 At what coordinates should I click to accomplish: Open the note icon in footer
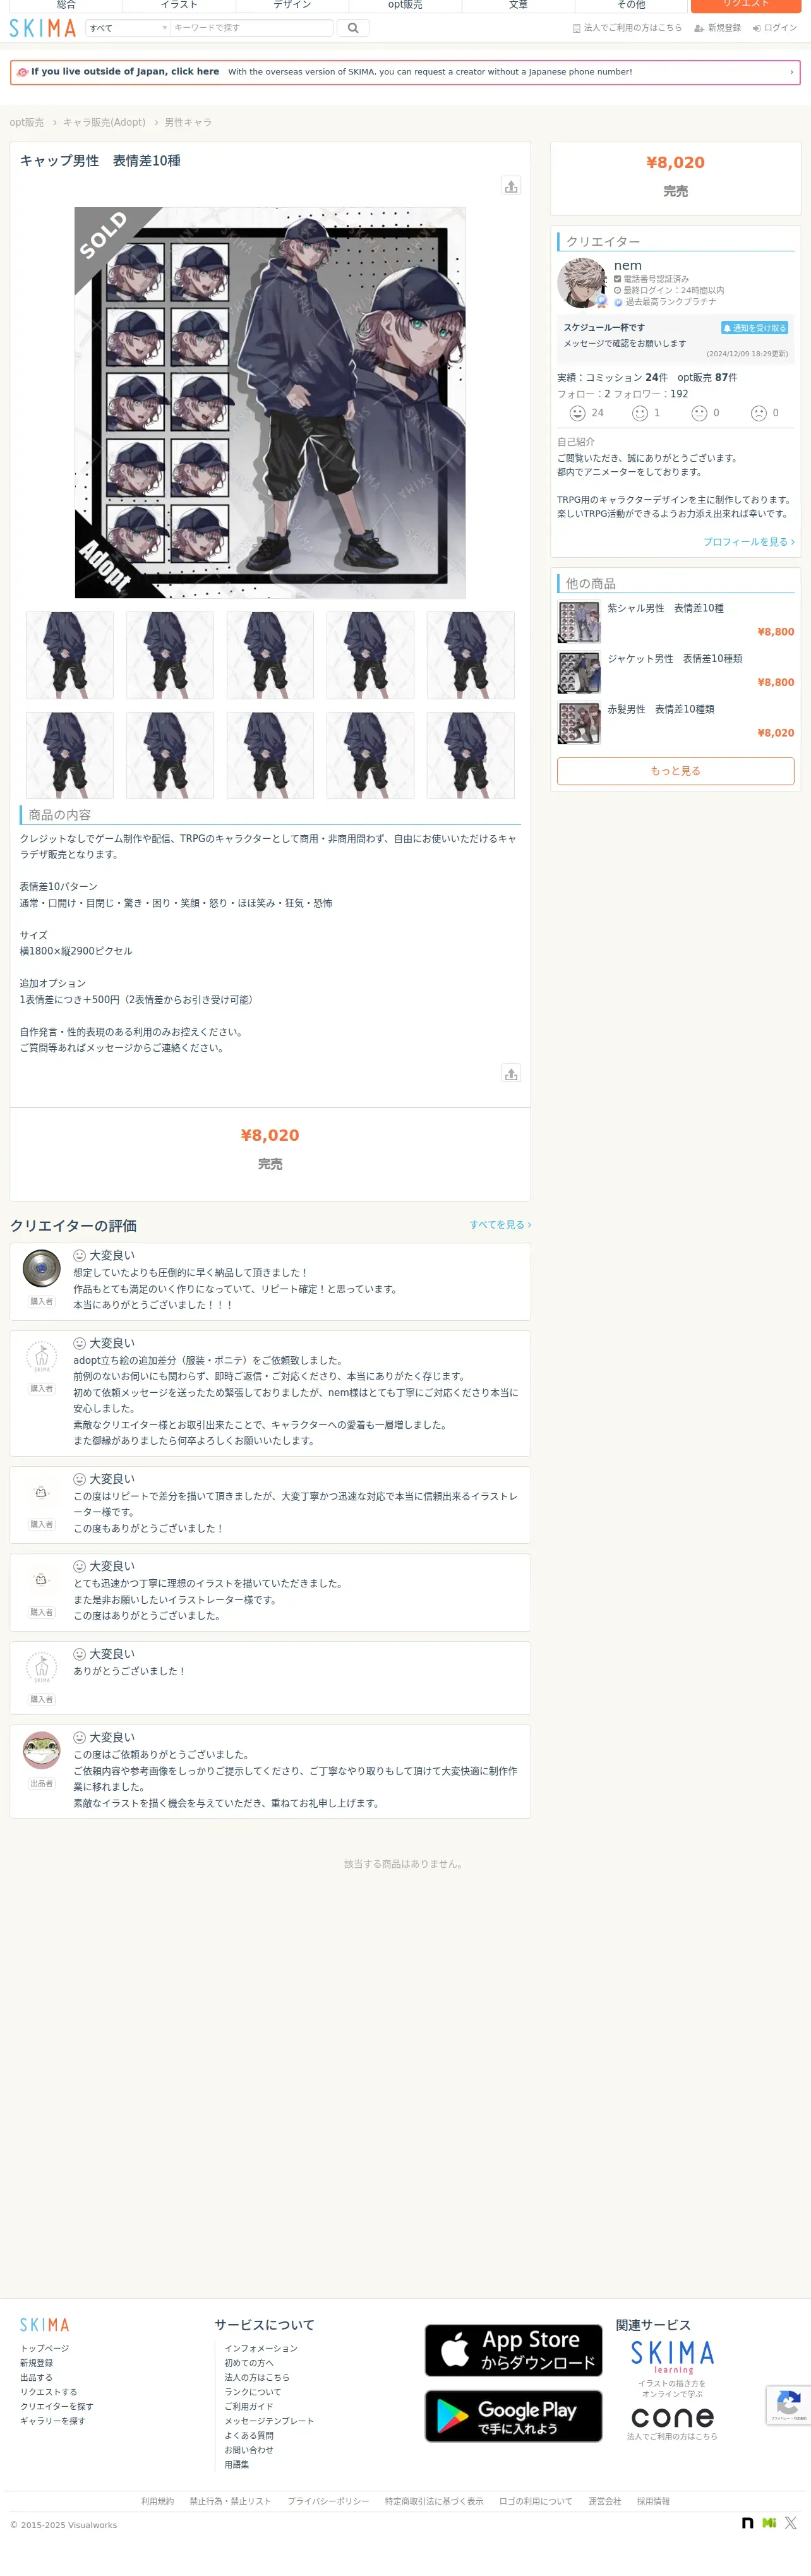click(x=747, y=2523)
